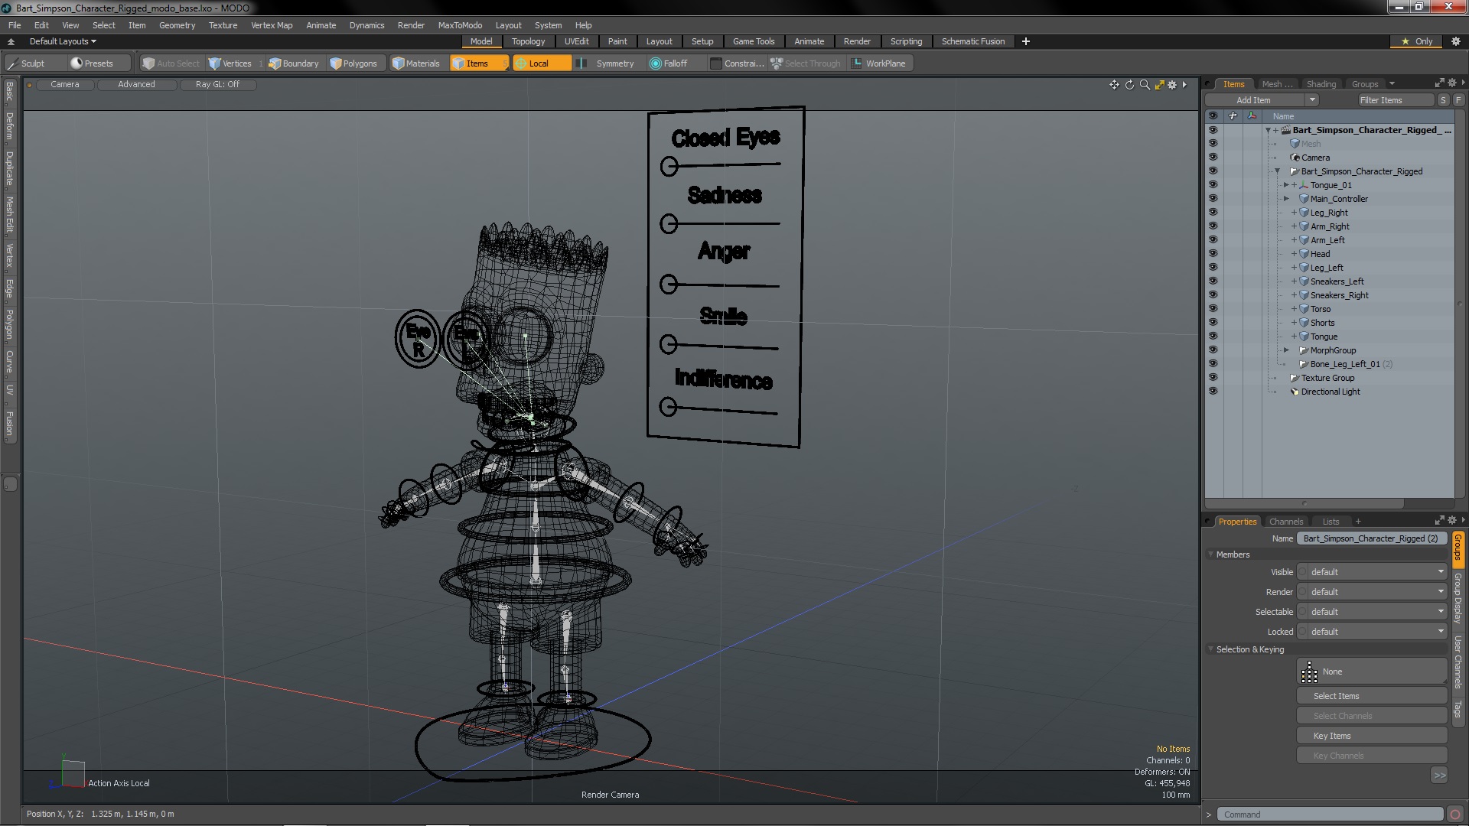
Task: Add a new layout tab with plus
Action: tap(1026, 41)
